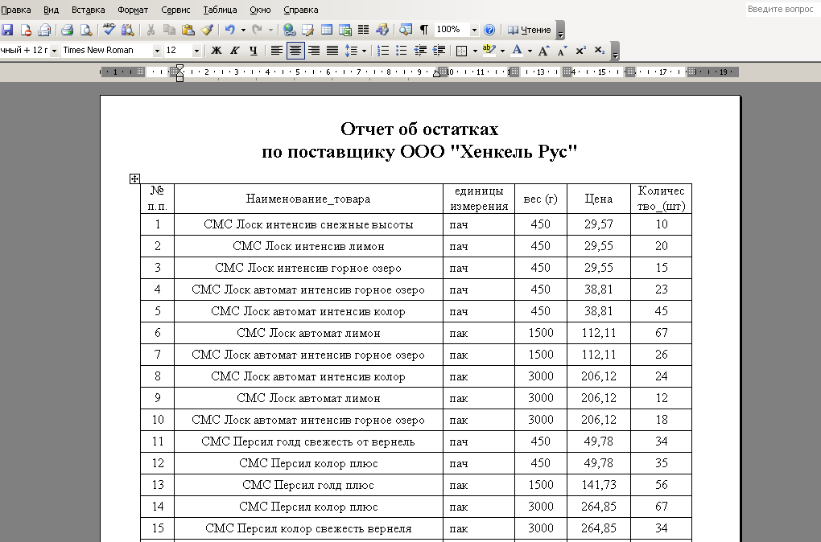Open the 100% zoom dropdown
The height and width of the screenshot is (542, 821).
click(x=474, y=30)
